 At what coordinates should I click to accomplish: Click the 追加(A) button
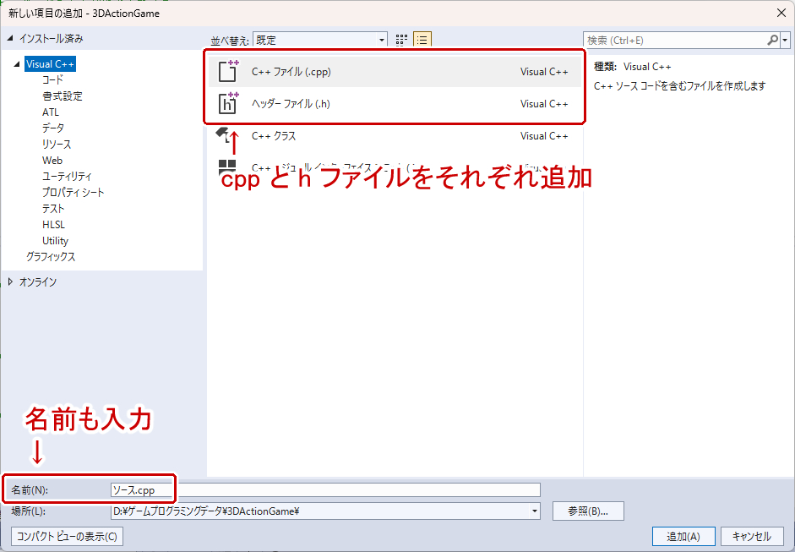[x=683, y=536]
